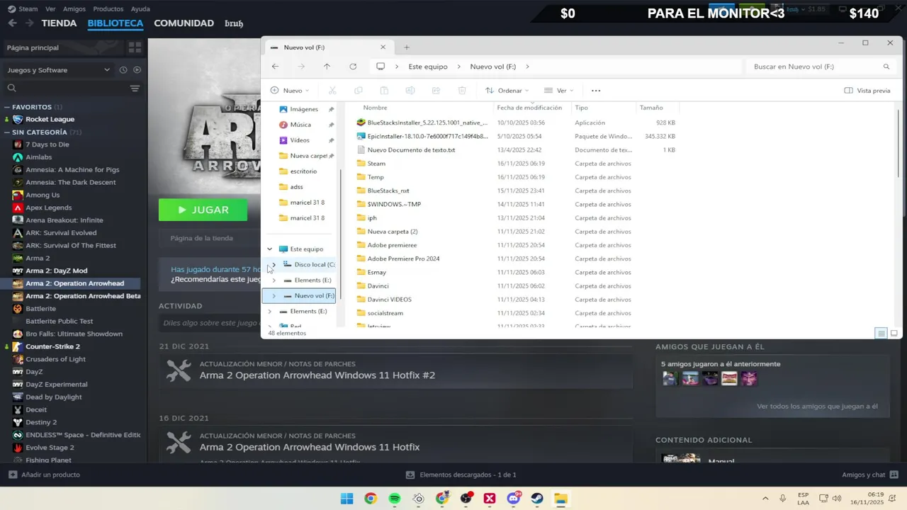Open the Ver view dropdown
The width and height of the screenshot is (907, 510).
pos(558,91)
